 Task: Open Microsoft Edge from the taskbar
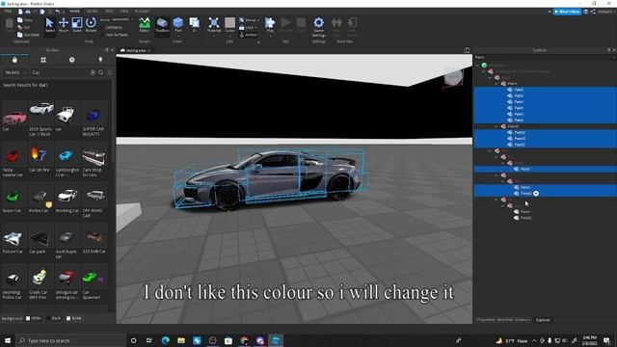[x=165, y=340]
